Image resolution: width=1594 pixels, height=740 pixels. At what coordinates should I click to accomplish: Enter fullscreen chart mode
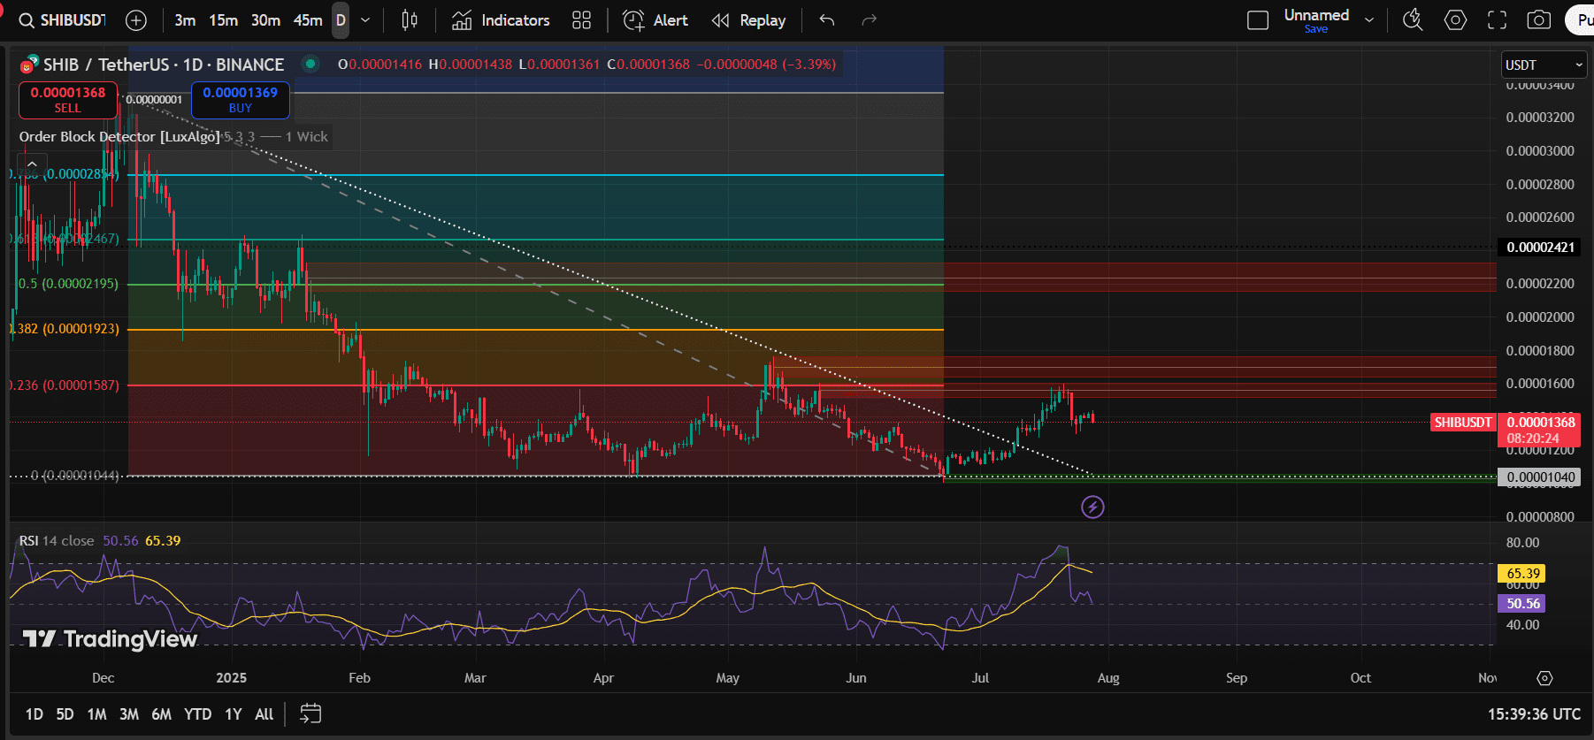tap(1497, 20)
